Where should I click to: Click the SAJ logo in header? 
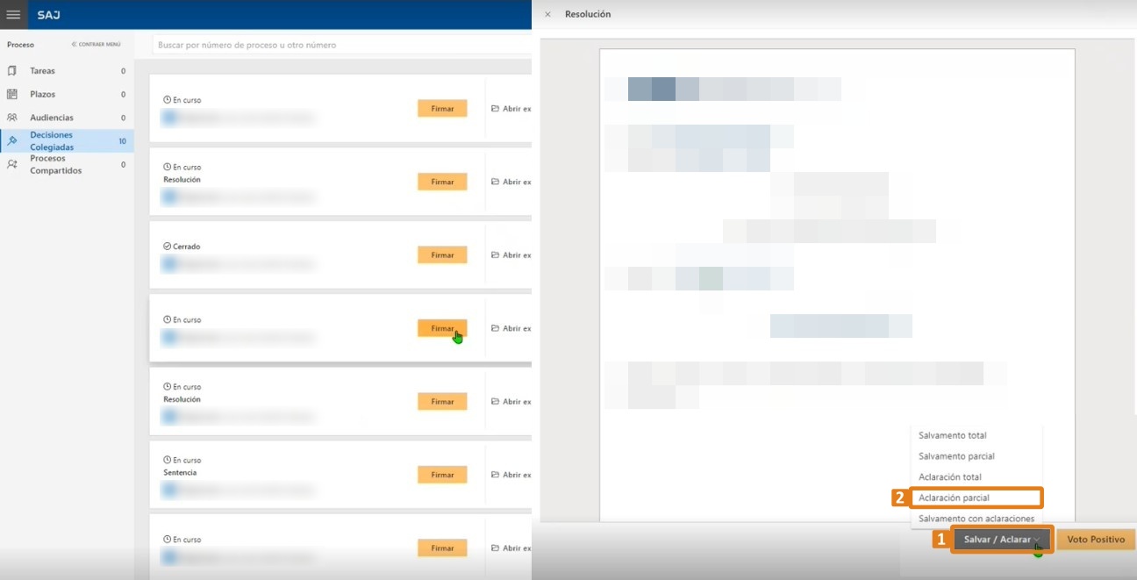coord(48,15)
